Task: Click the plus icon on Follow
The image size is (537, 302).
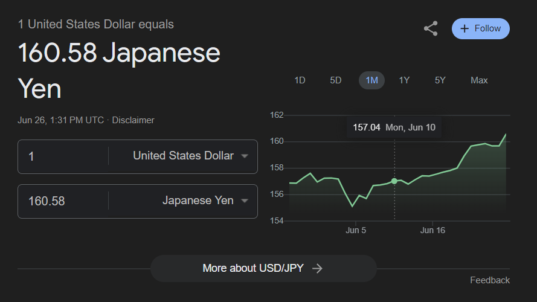Action: (465, 28)
